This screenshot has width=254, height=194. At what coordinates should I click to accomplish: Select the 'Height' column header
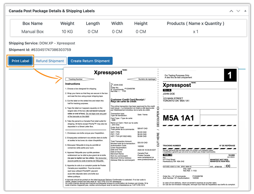tap(141, 23)
